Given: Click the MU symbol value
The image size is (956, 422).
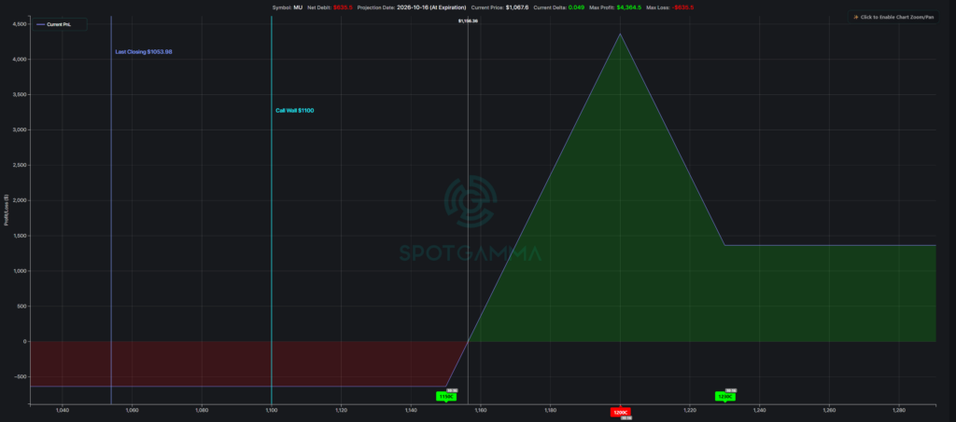Looking at the screenshot, I should pyautogui.click(x=298, y=7).
